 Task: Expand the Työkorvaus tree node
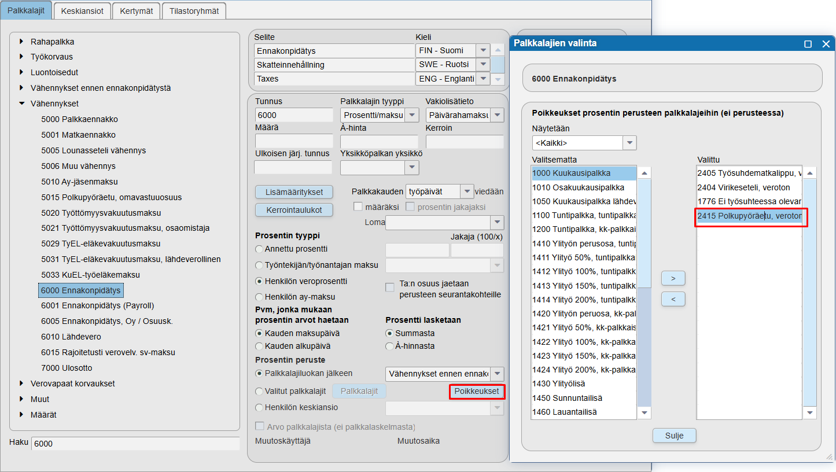(22, 57)
